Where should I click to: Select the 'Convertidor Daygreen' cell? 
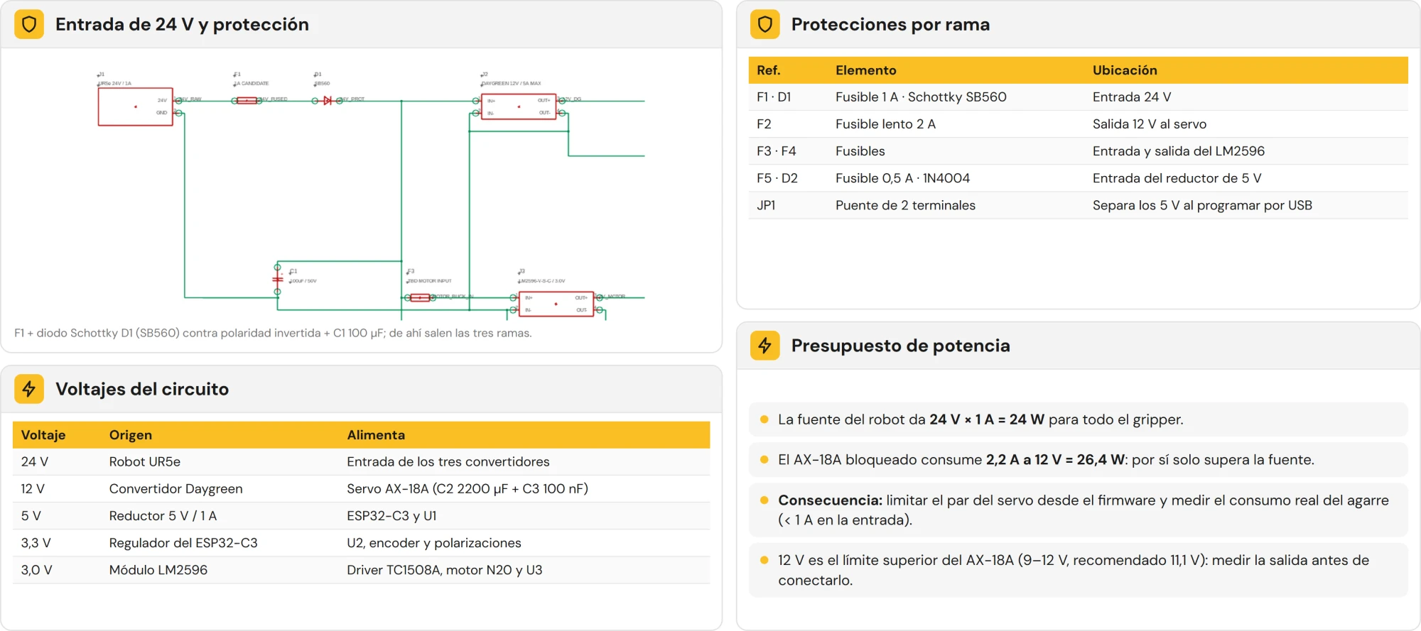pos(176,489)
